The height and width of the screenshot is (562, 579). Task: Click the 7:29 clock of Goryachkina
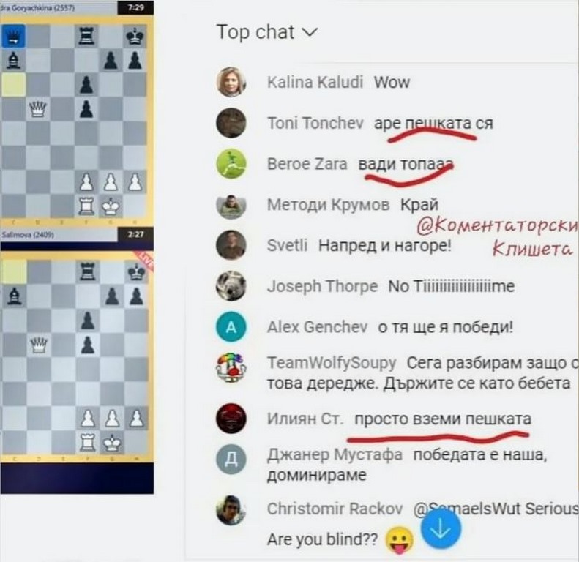tap(135, 7)
